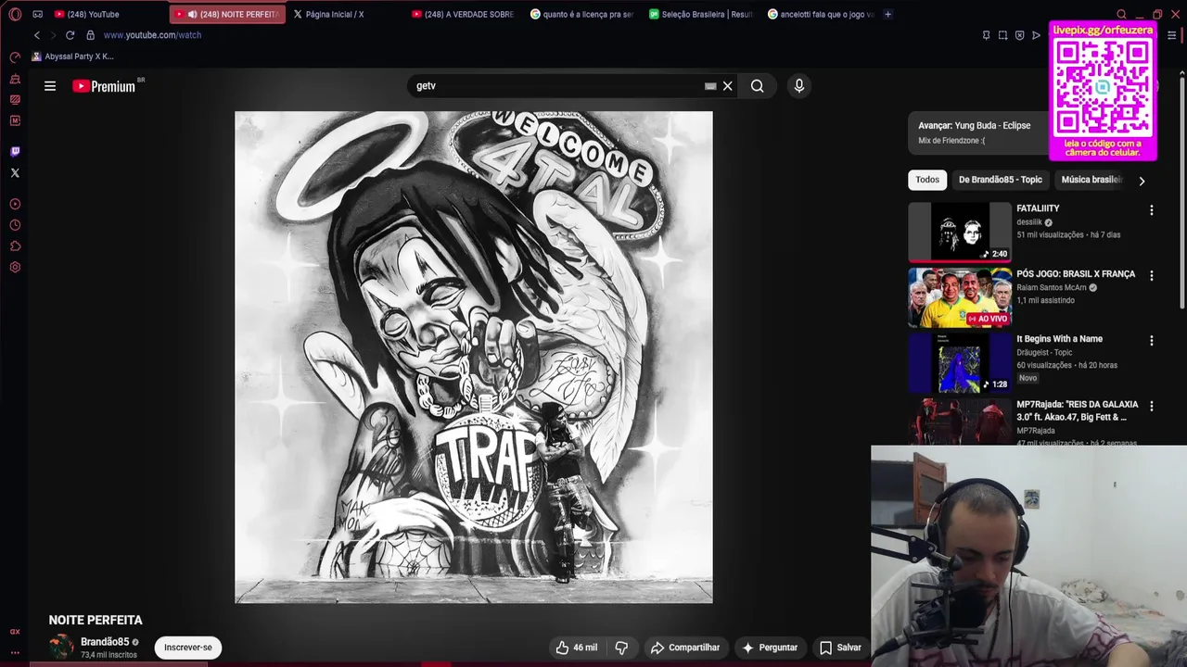Switch to the 'ancelotti fala que o jogo' tab
Image resolution: width=1187 pixels, height=667 pixels.
point(821,14)
